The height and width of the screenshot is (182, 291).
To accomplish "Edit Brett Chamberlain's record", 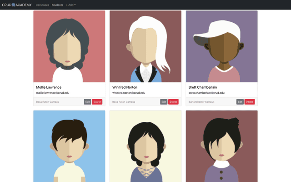I will [x=240, y=102].
